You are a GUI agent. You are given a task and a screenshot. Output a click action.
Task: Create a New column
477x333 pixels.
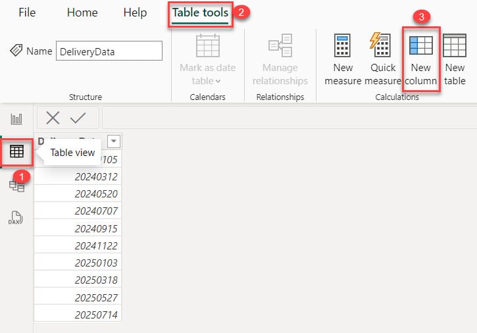pos(421,60)
